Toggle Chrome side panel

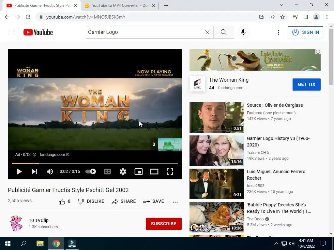306,17
